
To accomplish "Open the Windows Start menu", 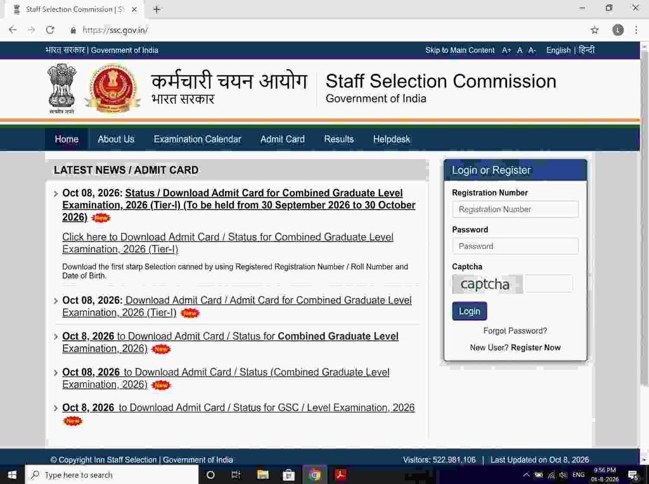I will (x=12, y=475).
